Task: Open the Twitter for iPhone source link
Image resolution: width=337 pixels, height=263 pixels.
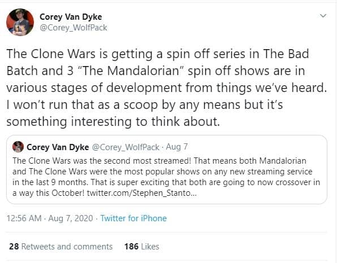Action: tap(133, 218)
